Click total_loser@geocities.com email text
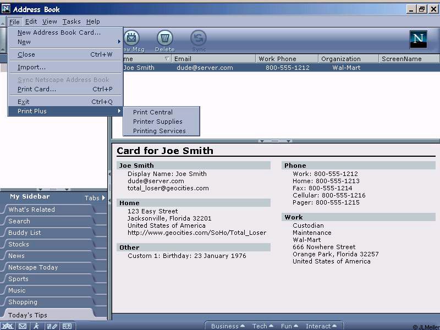Image resolution: width=440 pixels, height=330 pixels. click(168, 188)
